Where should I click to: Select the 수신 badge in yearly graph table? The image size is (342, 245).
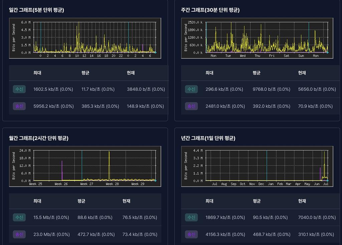coord(191,217)
